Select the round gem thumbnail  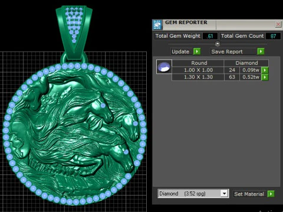(164, 67)
